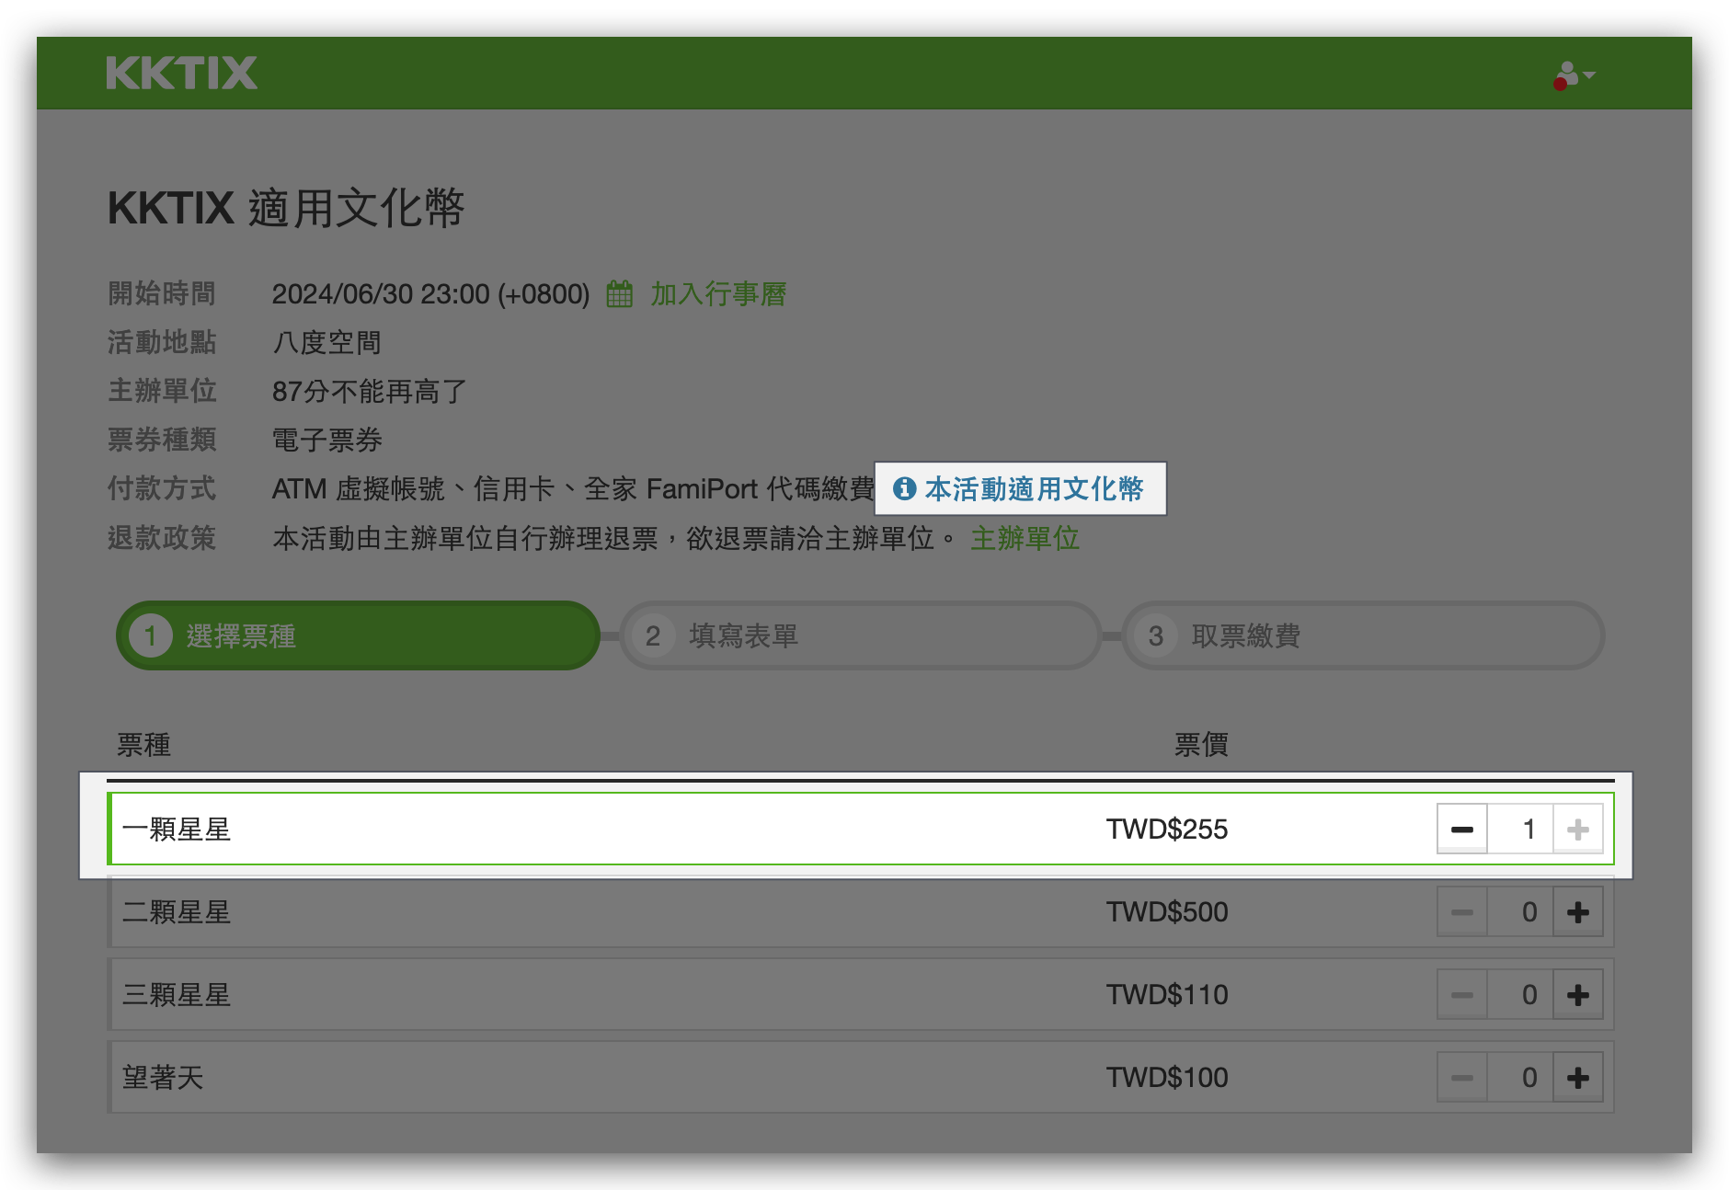Image resolution: width=1729 pixels, height=1190 pixels.
Task: Click the 票價 column header
Action: click(x=1201, y=744)
